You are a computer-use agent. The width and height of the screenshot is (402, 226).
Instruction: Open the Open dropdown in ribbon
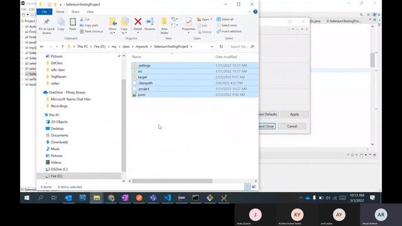click(205, 19)
